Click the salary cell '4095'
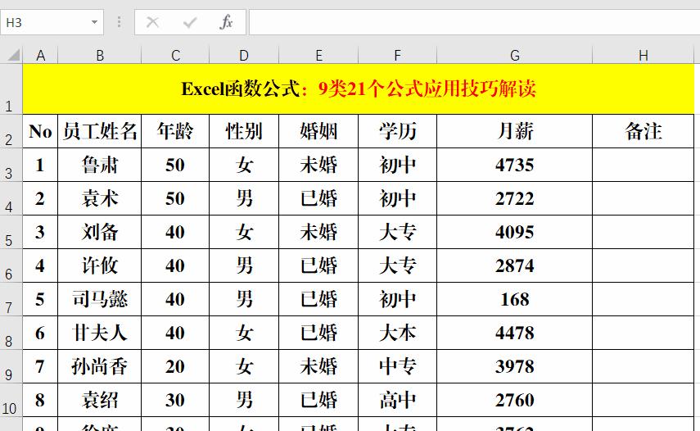The height and width of the screenshot is (431, 700). tap(515, 232)
